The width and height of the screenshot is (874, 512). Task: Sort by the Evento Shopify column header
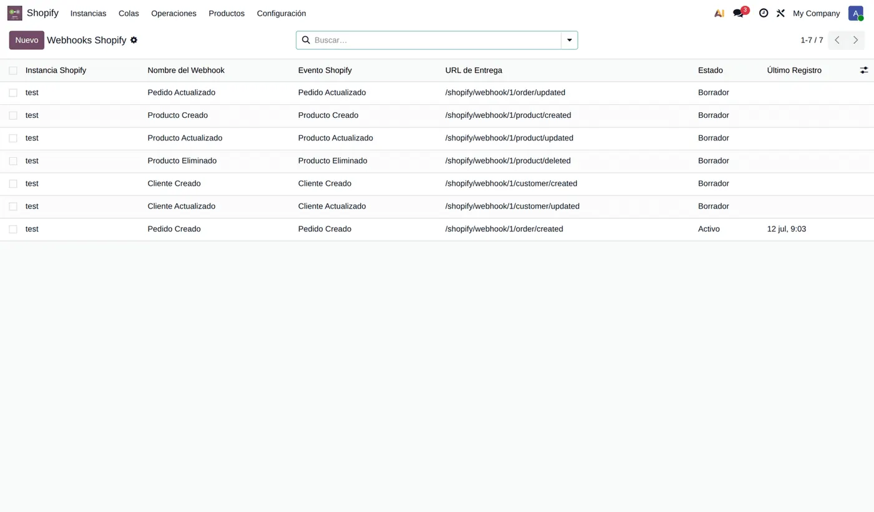coord(325,70)
